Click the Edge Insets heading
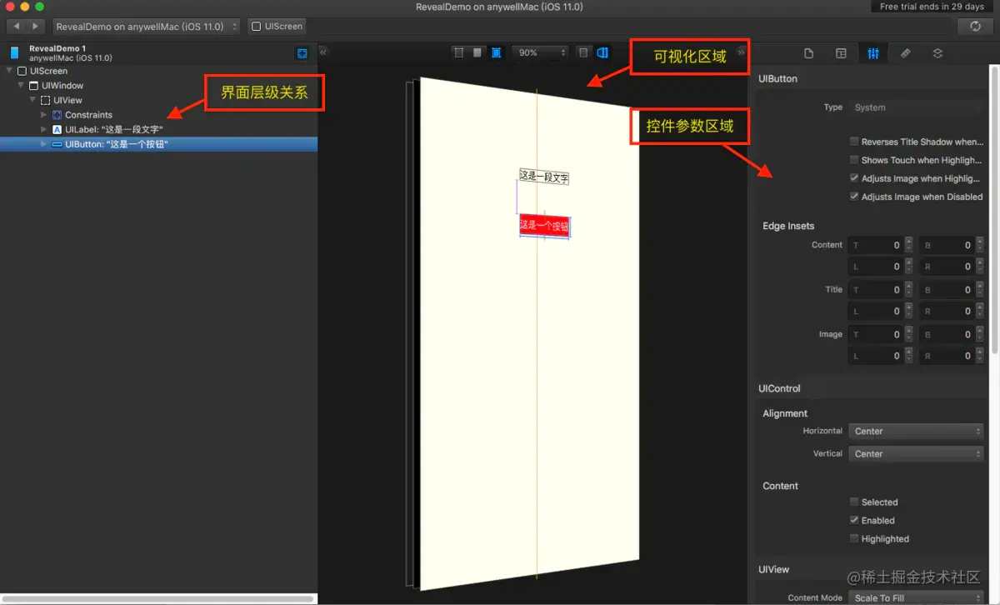 (788, 226)
